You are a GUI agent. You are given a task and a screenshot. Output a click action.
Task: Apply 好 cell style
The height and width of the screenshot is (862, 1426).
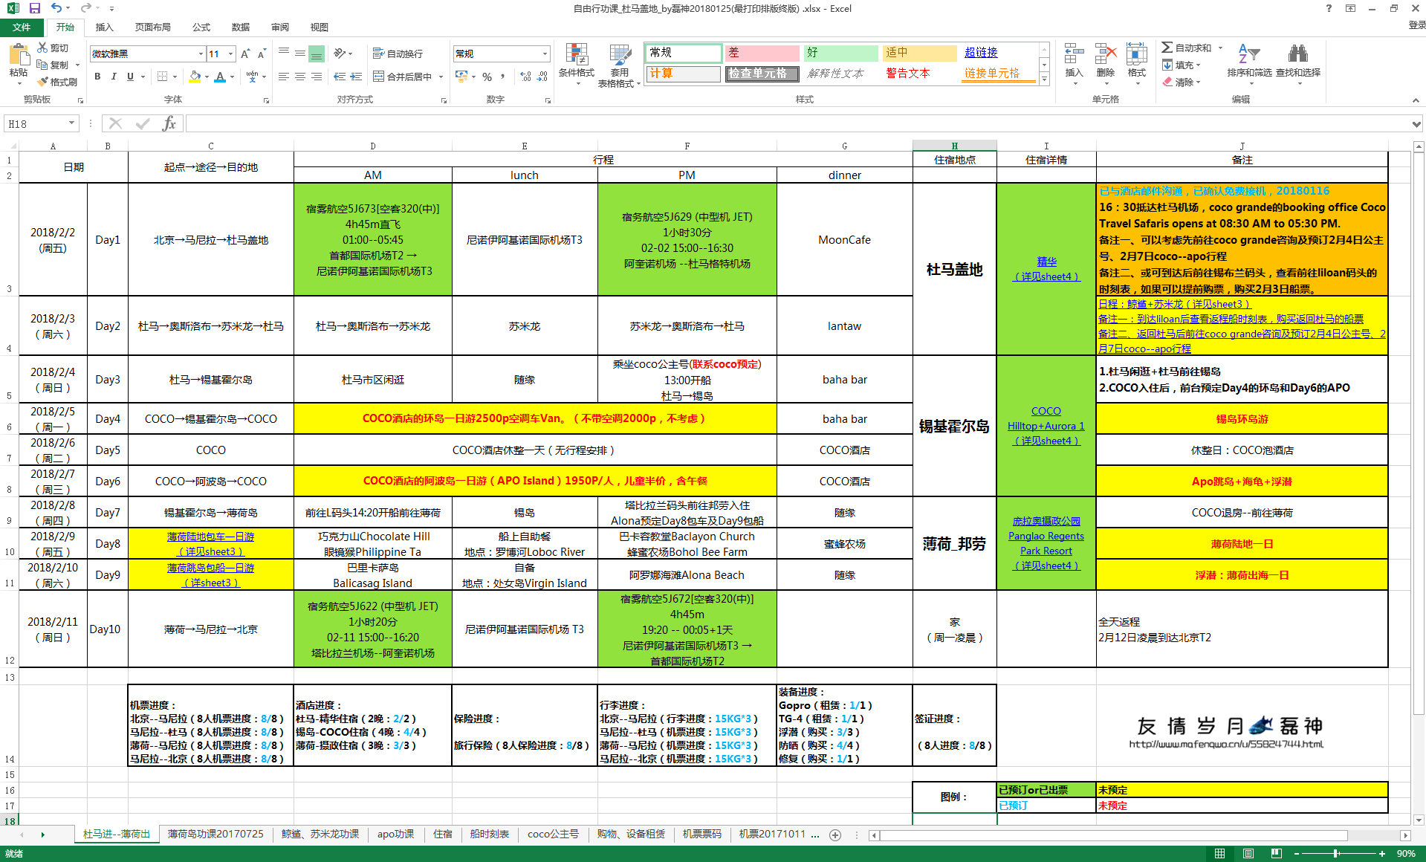[x=840, y=53]
